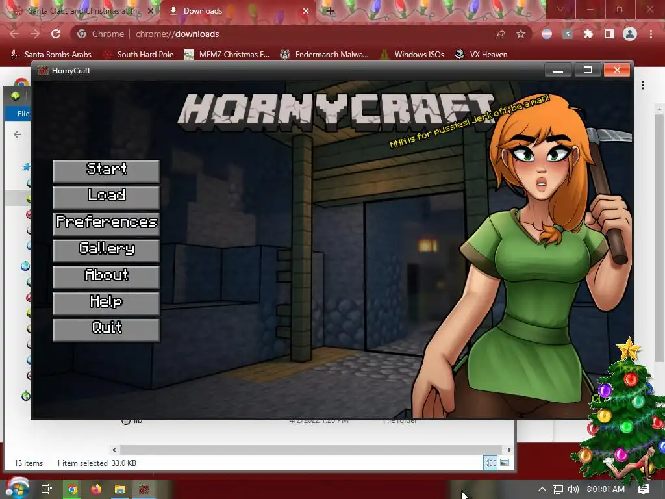
Task: Show hidden tray icons chevron
Action: tap(542, 489)
